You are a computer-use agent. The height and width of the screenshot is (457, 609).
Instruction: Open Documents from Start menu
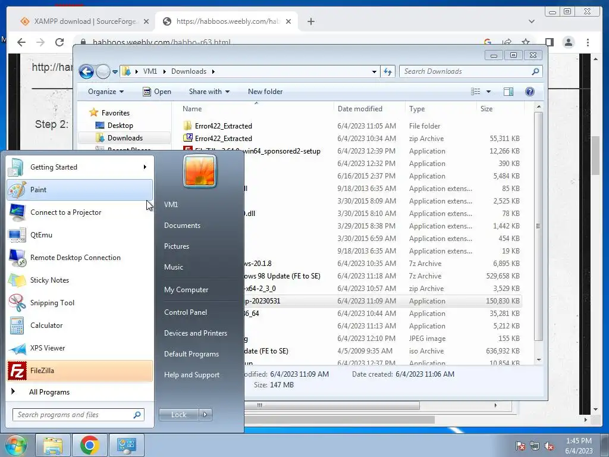tap(182, 226)
